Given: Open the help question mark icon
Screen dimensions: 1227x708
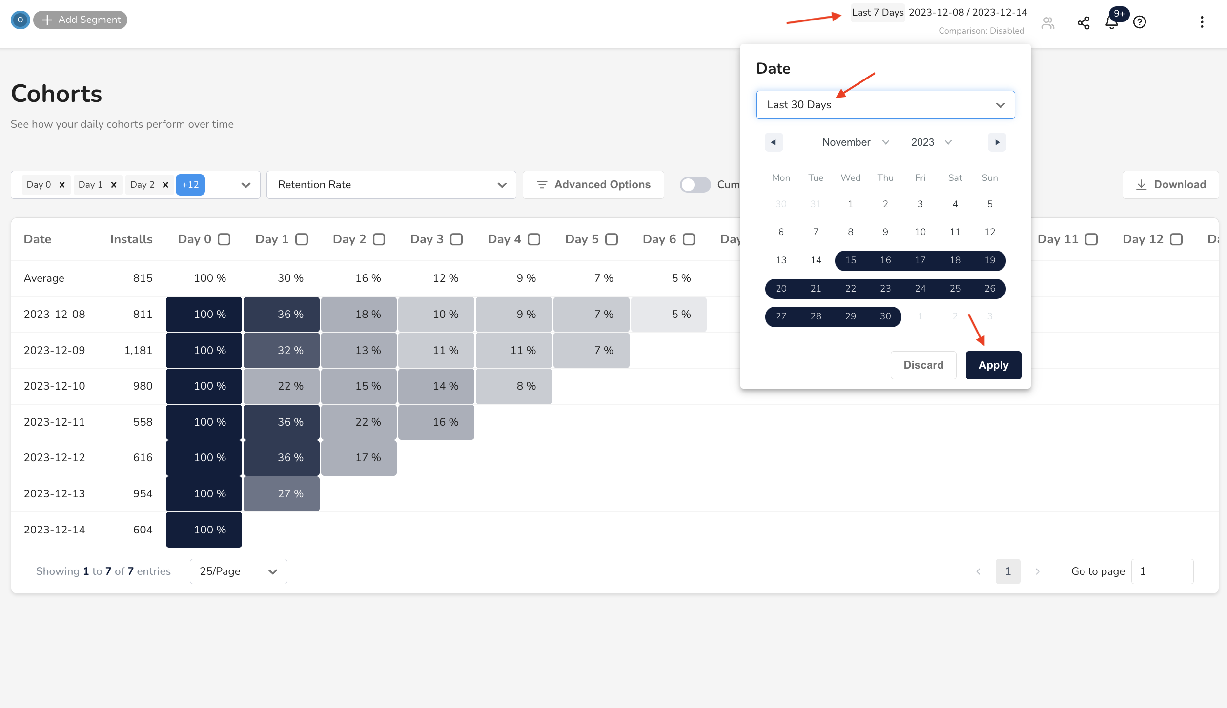Looking at the screenshot, I should pos(1139,23).
